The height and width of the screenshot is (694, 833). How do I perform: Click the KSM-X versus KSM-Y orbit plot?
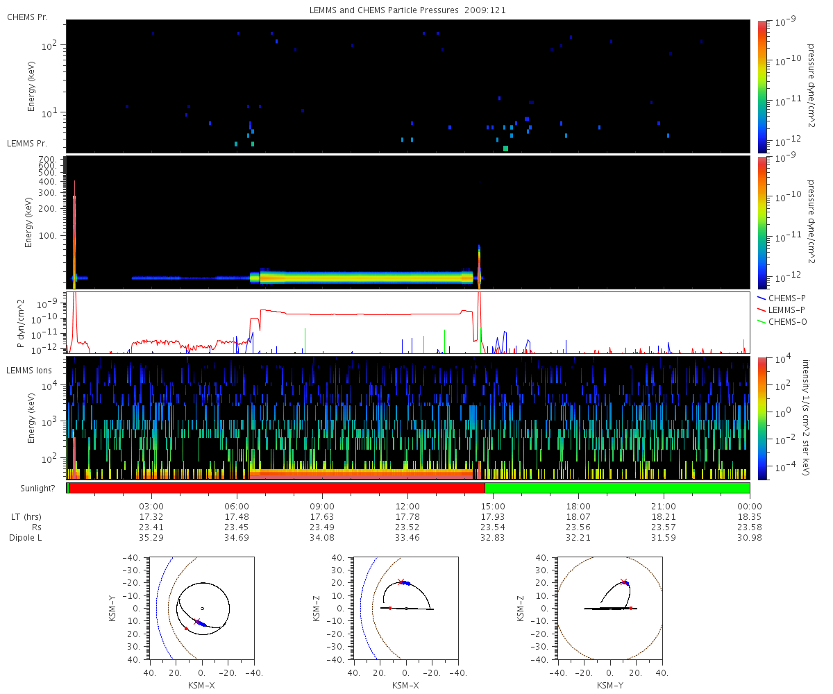click(202, 609)
